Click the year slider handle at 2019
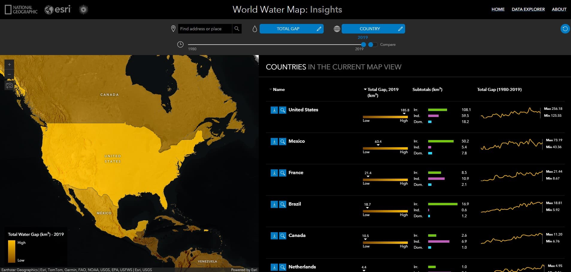Image resolution: width=571 pixels, height=272 pixels. coord(363,45)
